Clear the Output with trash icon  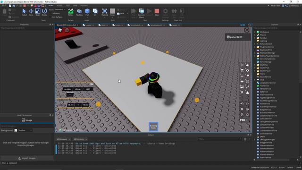pos(245,139)
